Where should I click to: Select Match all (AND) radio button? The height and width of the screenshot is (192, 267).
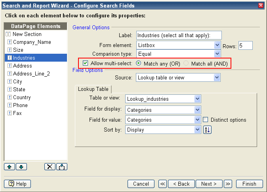click(x=186, y=63)
